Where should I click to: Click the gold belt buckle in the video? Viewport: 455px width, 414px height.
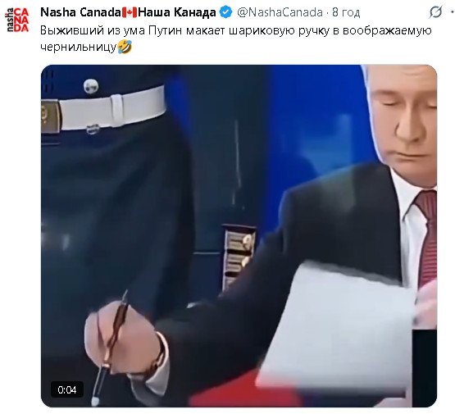click(51, 116)
